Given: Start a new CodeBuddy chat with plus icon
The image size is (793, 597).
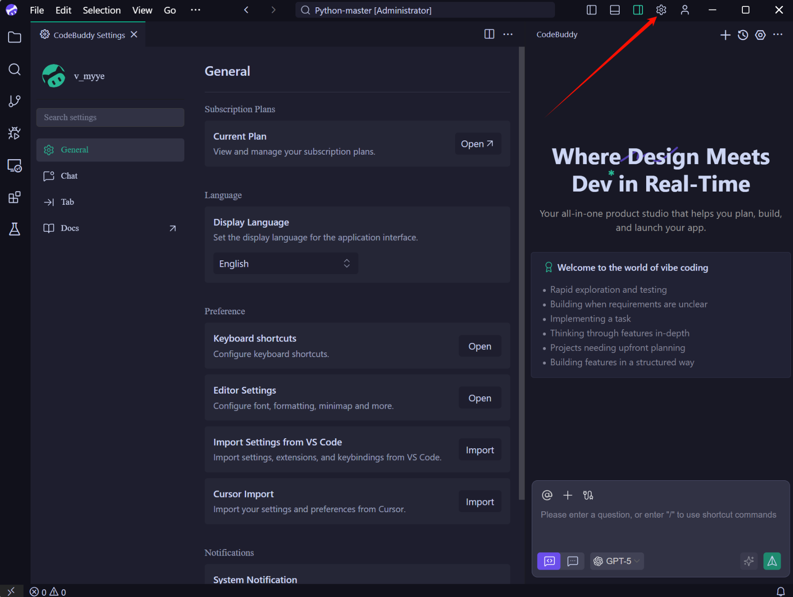Looking at the screenshot, I should click(725, 35).
